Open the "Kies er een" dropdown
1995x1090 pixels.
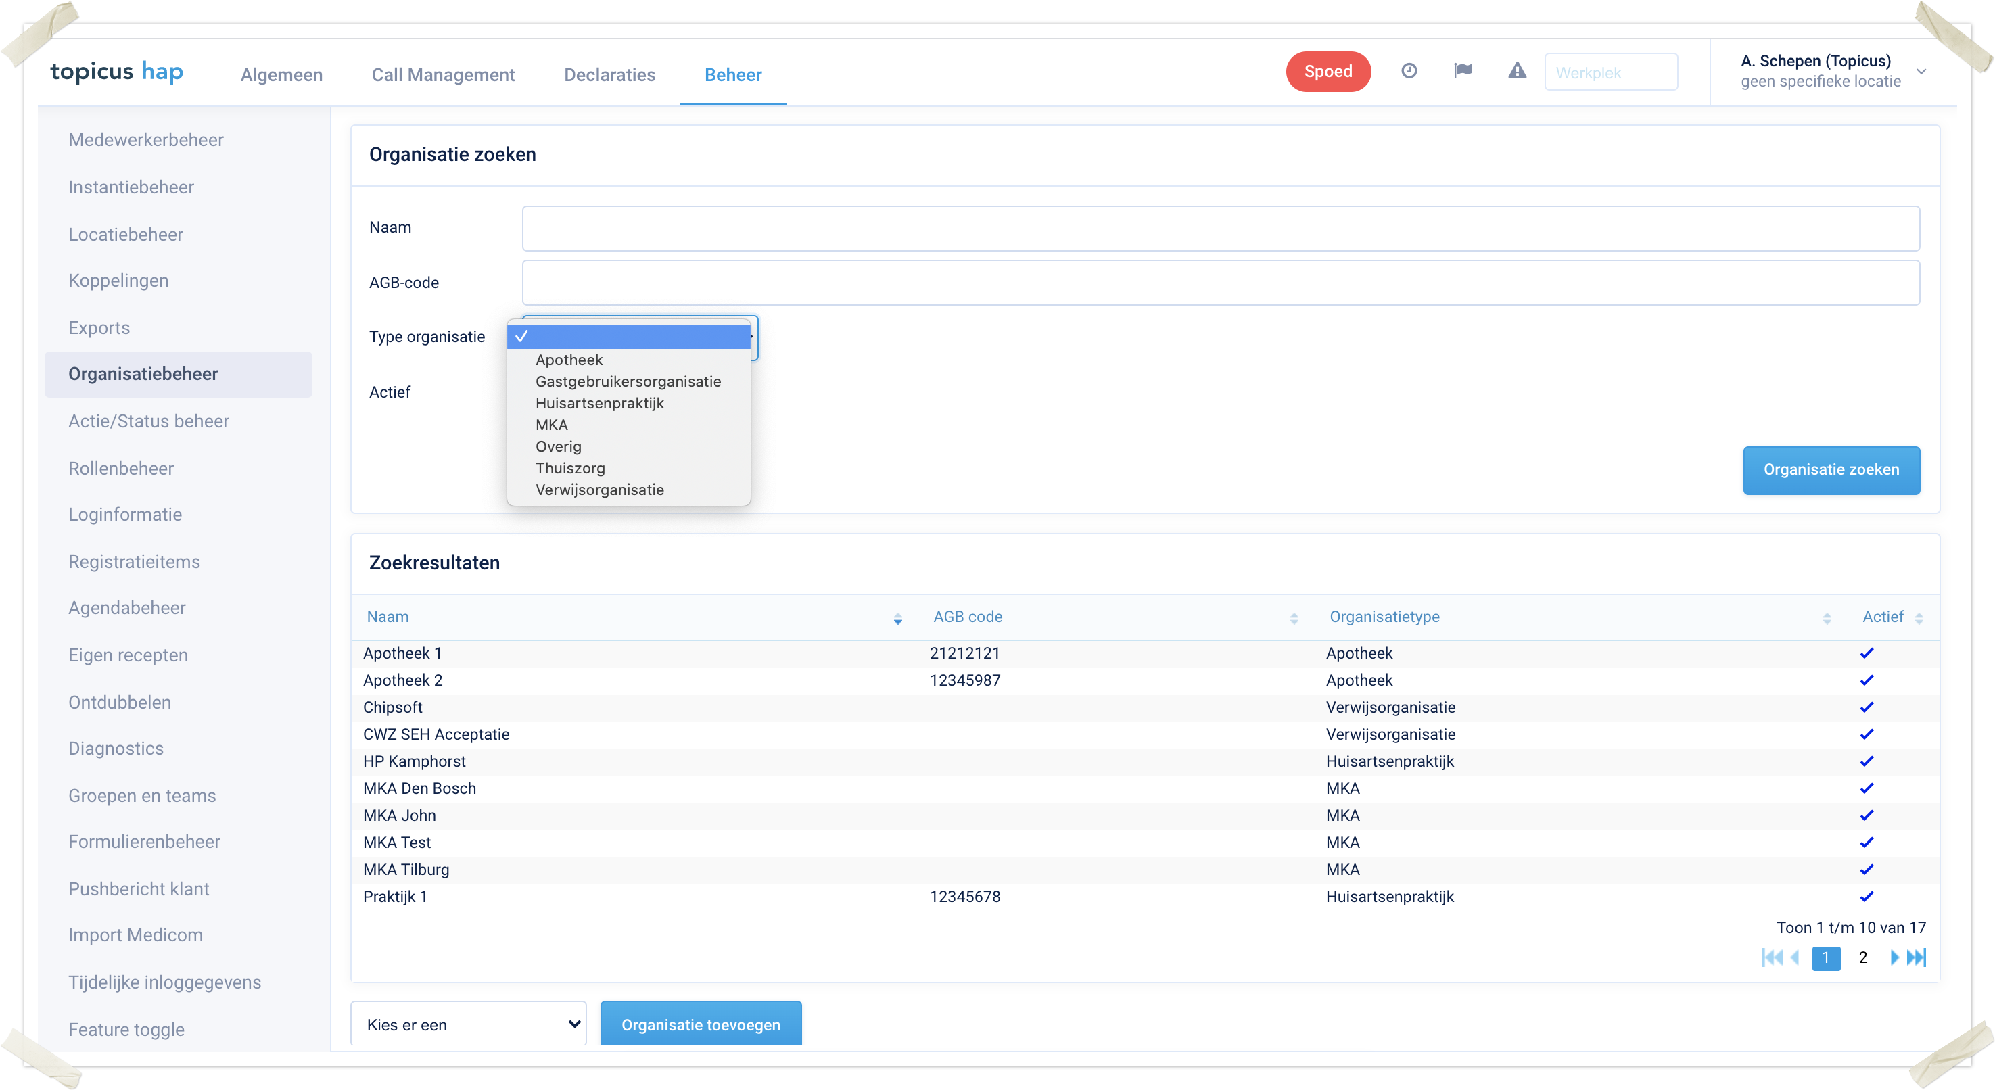pos(469,1024)
